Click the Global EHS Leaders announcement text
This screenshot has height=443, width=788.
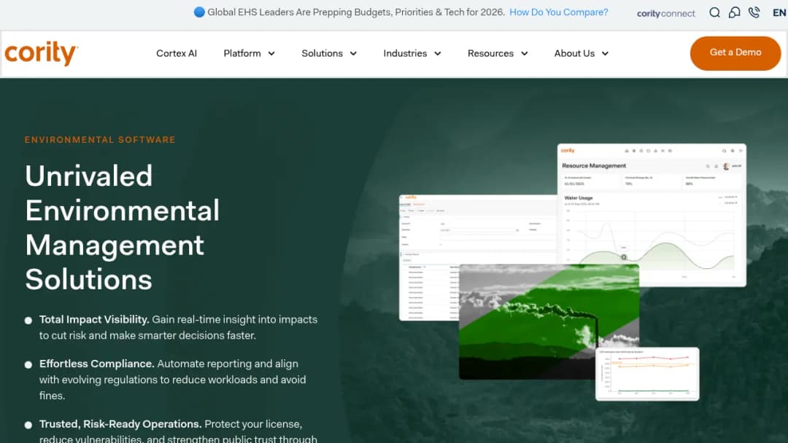[356, 12]
